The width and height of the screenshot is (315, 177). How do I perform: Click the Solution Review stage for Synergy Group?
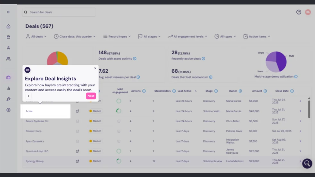coord(212,161)
